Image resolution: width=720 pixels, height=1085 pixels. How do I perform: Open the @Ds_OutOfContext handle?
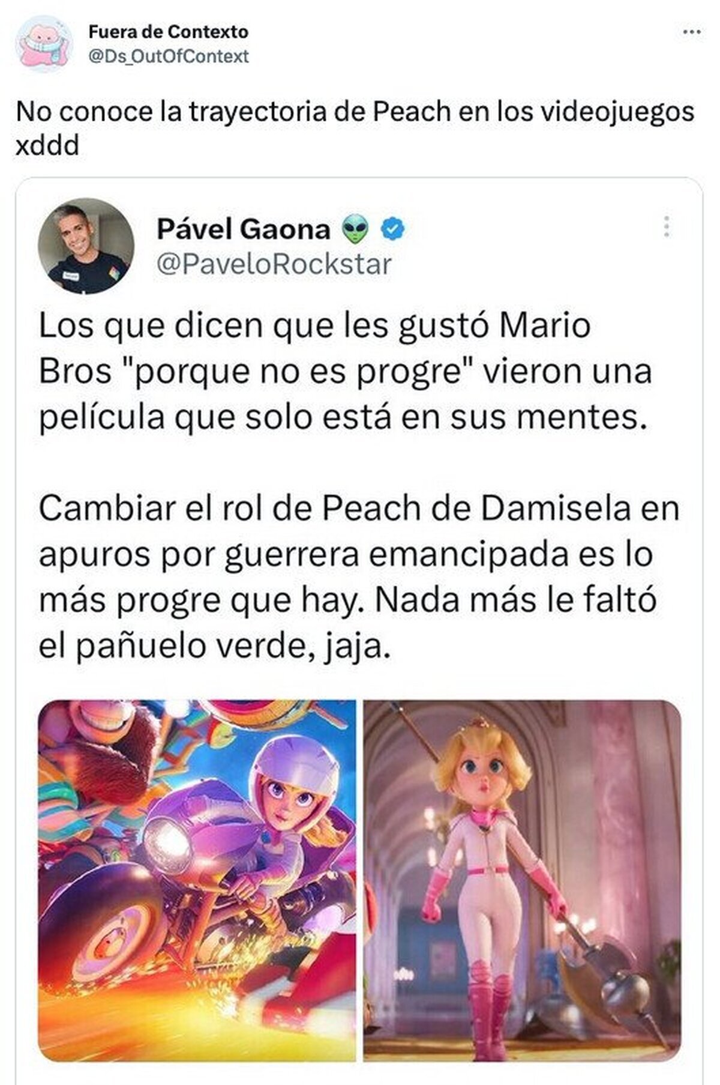pos(169,56)
